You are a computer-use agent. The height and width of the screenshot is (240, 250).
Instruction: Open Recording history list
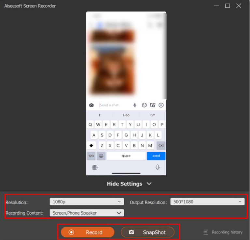click(x=223, y=232)
